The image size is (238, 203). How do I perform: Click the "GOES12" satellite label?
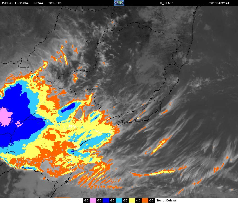[55, 3]
